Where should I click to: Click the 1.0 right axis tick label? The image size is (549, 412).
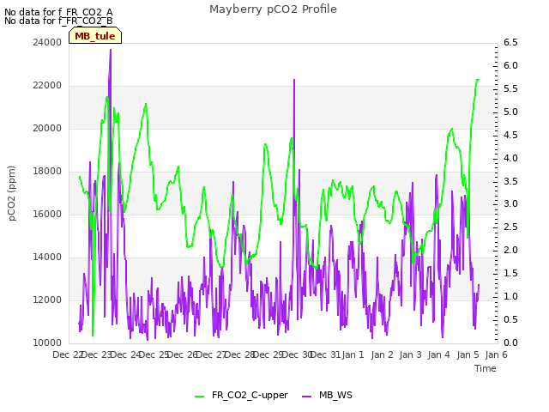tap(510, 296)
